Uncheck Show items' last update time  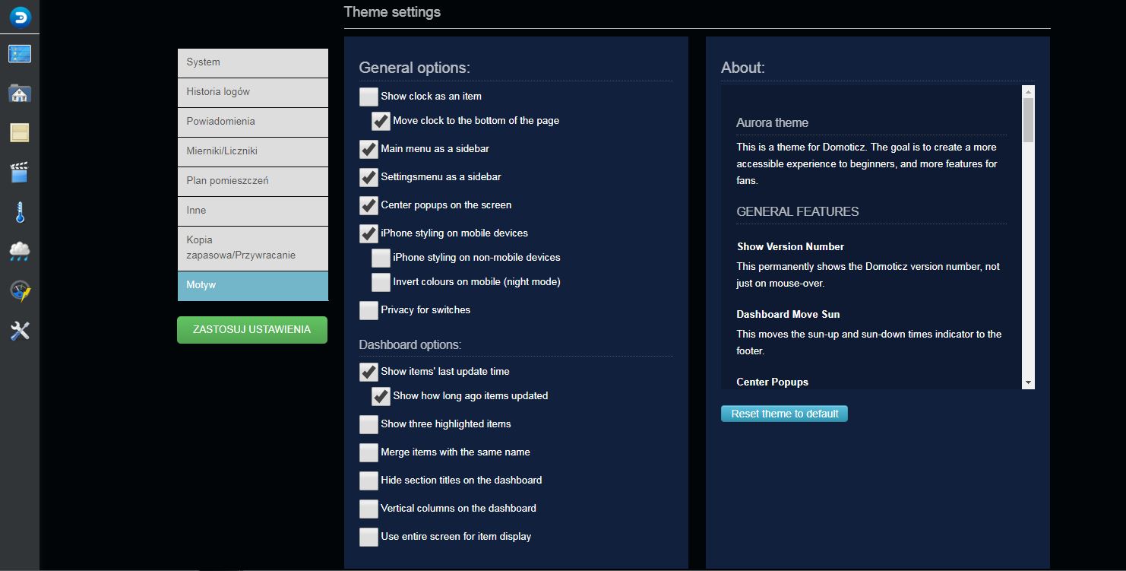pos(368,372)
